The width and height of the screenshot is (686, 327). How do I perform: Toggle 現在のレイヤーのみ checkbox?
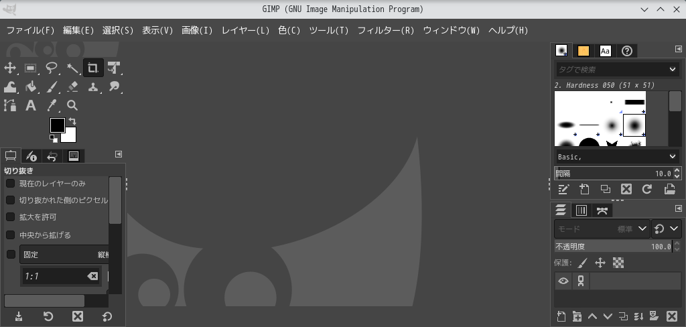pyautogui.click(x=10, y=184)
